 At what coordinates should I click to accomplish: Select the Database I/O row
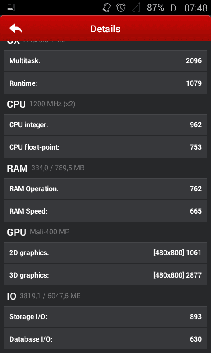click(x=105, y=339)
